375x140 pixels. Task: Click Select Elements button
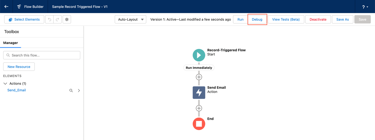click(x=24, y=19)
